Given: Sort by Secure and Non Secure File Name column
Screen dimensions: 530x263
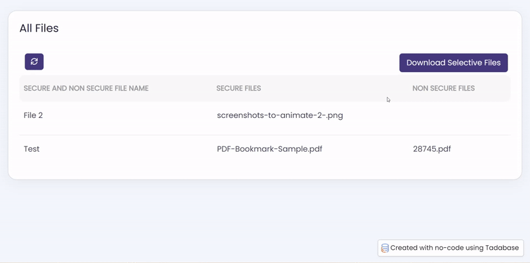Looking at the screenshot, I should [x=86, y=88].
